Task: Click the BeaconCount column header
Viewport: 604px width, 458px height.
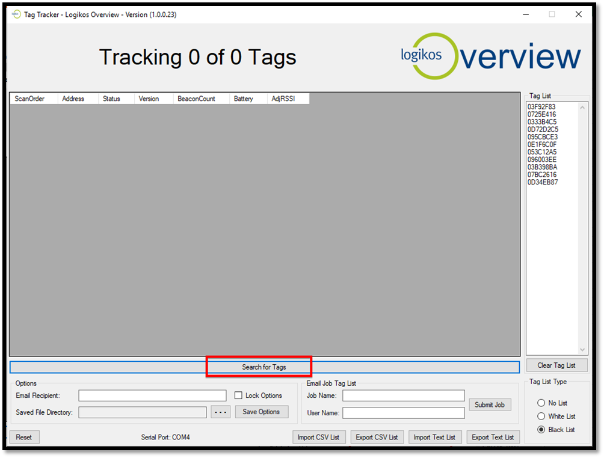Action: [x=196, y=99]
